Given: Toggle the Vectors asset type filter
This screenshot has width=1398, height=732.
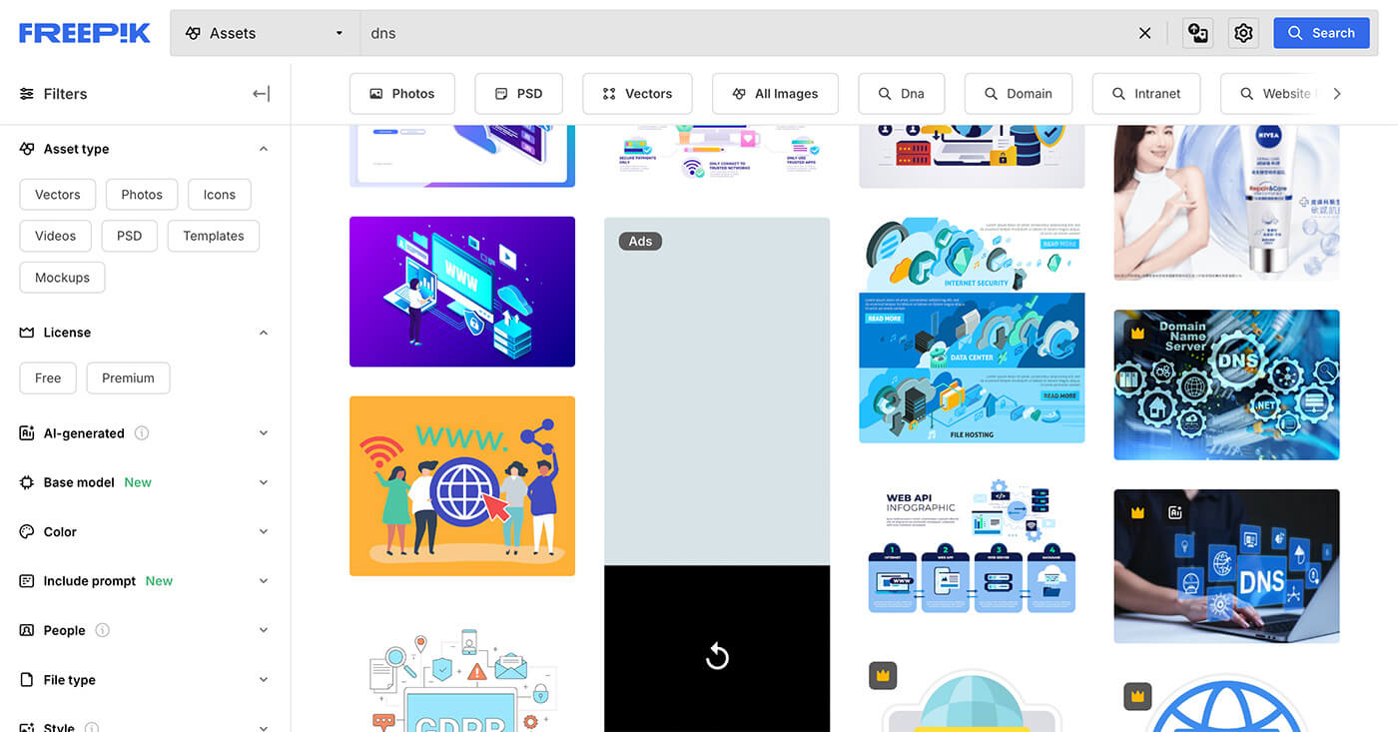Looking at the screenshot, I should pyautogui.click(x=57, y=195).
